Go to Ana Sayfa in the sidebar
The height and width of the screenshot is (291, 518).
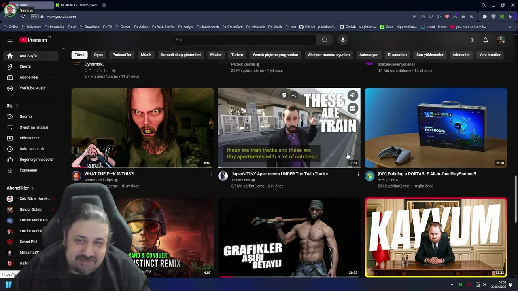(31, 56)
